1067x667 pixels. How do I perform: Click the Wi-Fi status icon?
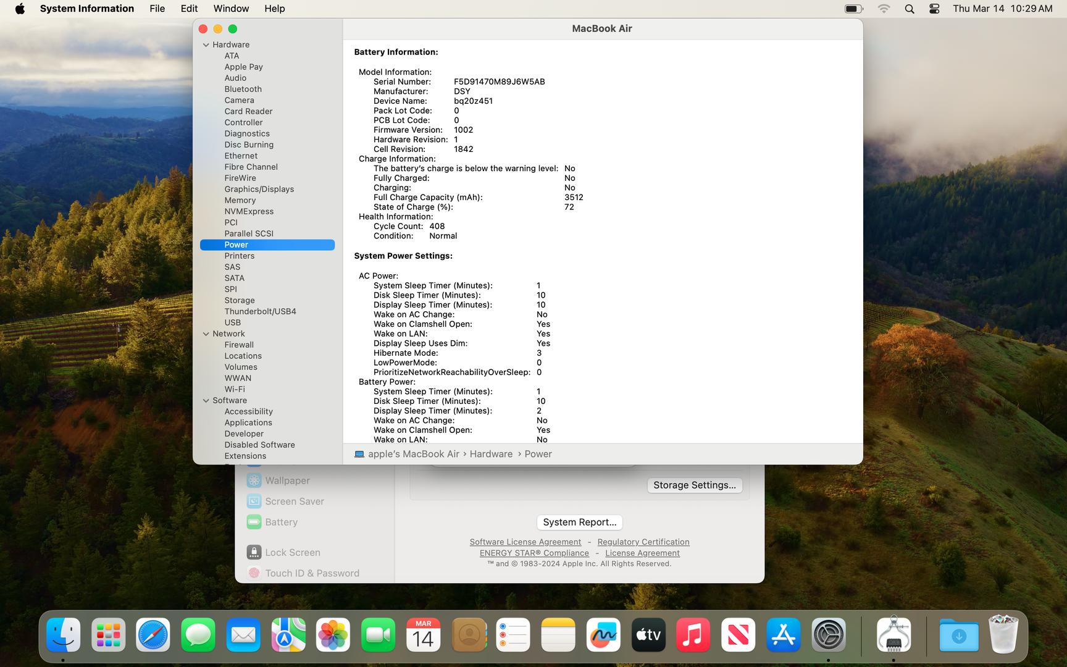point(884,9)
